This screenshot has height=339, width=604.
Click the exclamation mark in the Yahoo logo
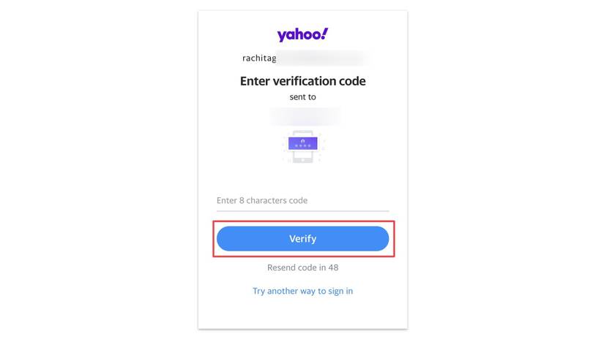[324, 33]
